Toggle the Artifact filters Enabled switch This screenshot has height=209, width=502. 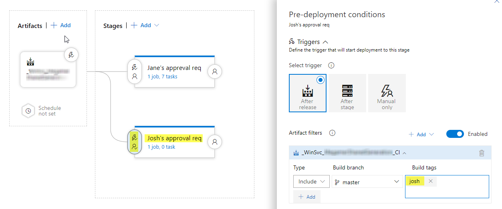click(455, 134)
